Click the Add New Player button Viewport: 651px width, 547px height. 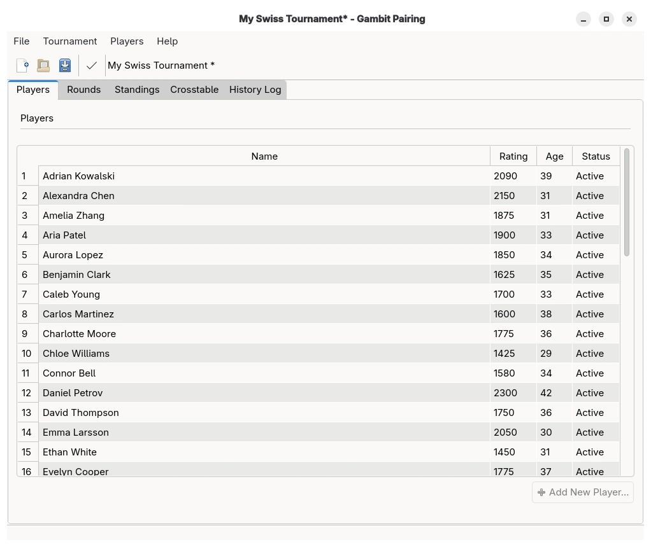(583, 492)
